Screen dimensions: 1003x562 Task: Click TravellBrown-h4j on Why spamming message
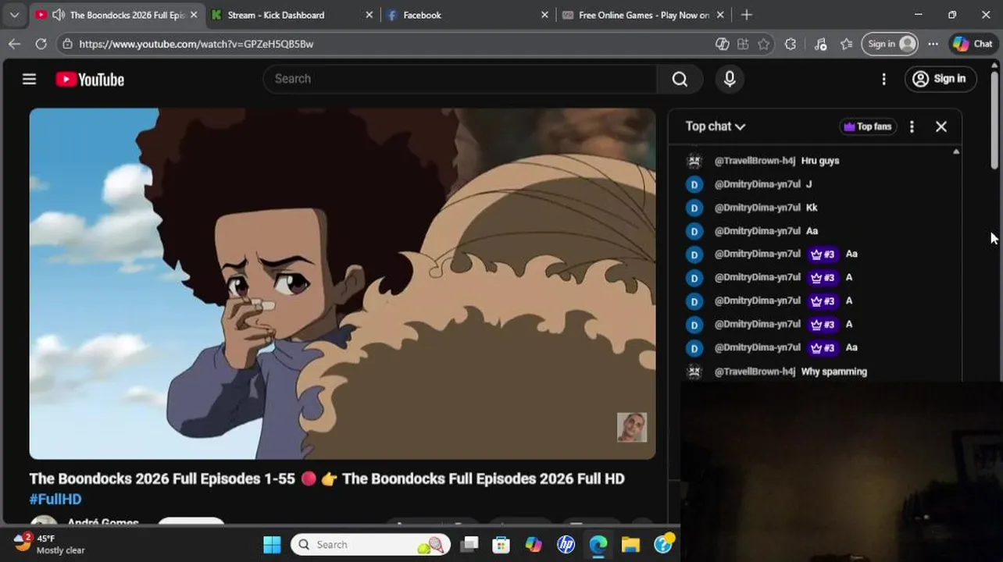(755, 372)
